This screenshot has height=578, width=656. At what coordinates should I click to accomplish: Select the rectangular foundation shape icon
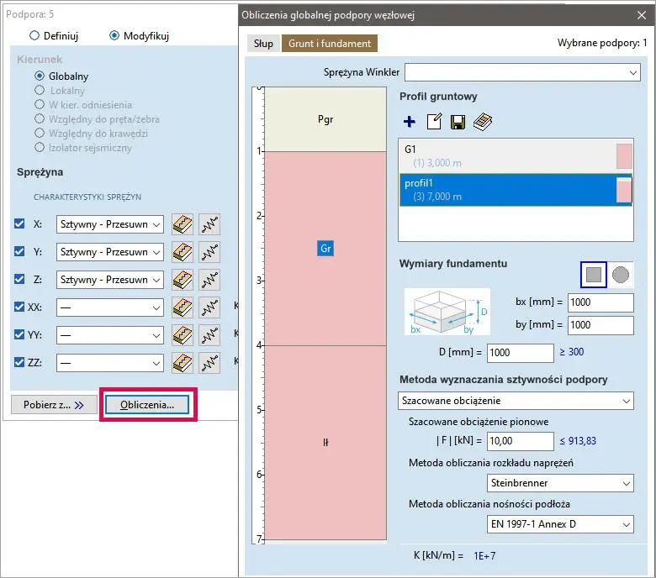click(594, 274)
